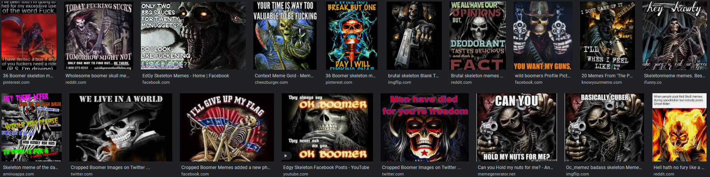Open the 'Only Two BBQ Sauces' skull image

193,36
